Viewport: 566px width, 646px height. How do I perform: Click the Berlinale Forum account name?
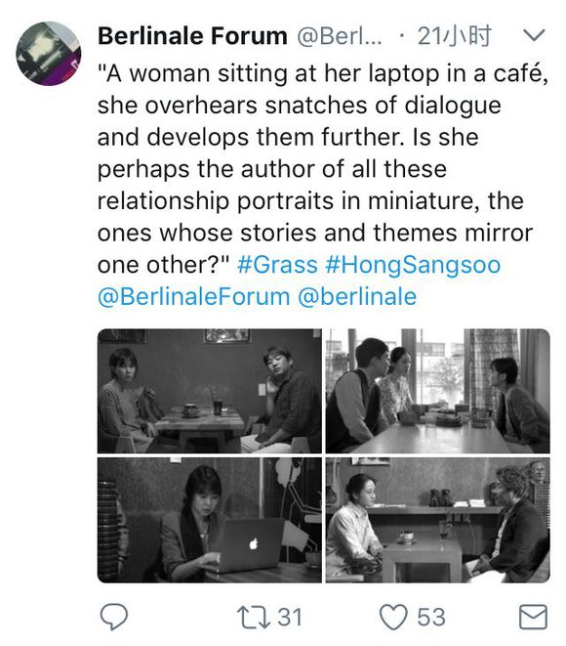[x=192, y=36]
